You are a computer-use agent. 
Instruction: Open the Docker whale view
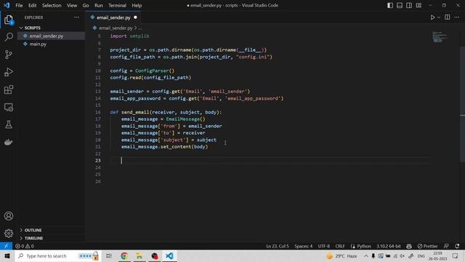click(x=9, y=143)
